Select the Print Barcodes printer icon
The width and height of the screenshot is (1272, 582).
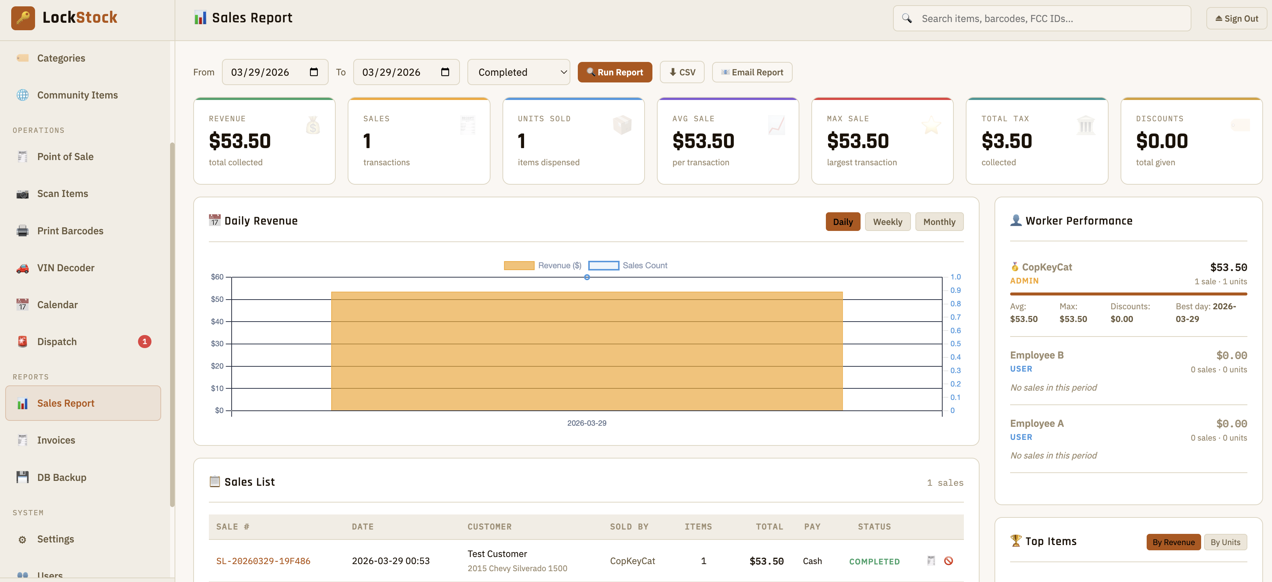pos(22,230)
